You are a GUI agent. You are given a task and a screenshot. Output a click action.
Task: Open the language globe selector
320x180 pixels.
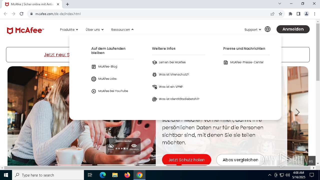tap(267, 29)
